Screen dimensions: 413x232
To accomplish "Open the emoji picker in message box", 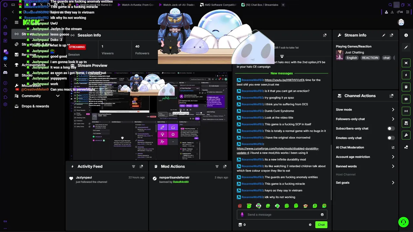I will pyautogui.click(x=322, y=215).
